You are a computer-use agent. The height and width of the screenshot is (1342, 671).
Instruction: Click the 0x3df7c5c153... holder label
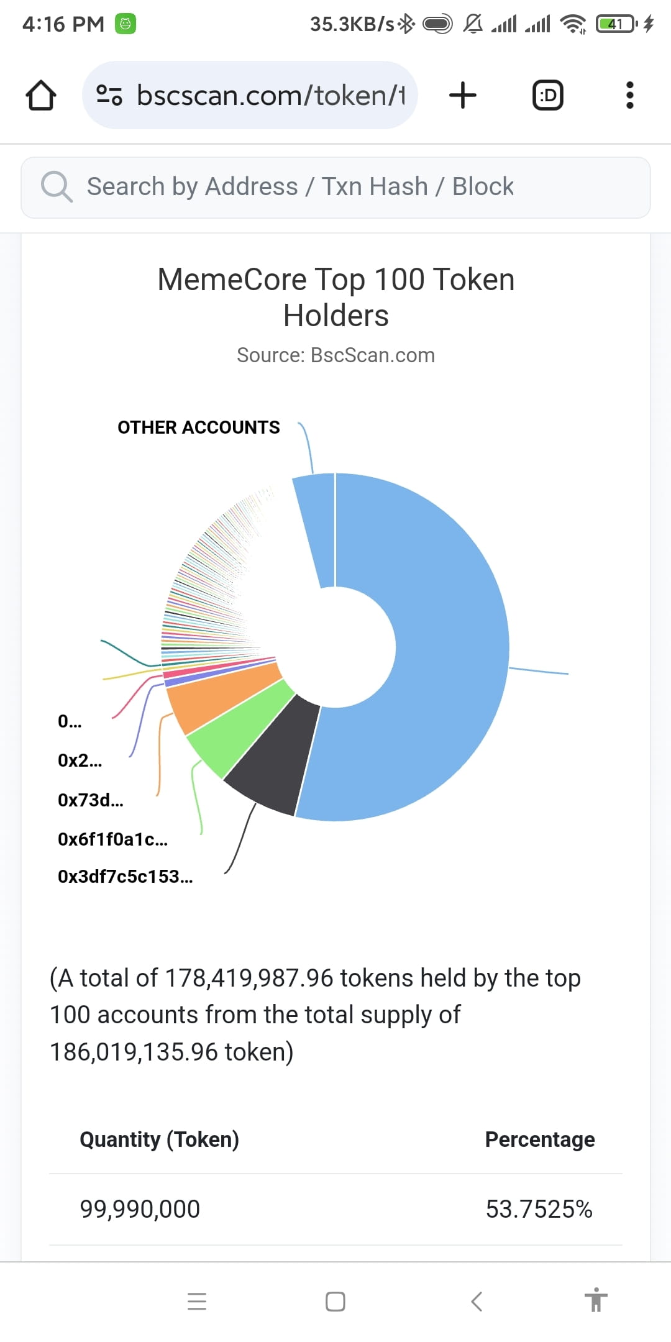click(125, 877)
